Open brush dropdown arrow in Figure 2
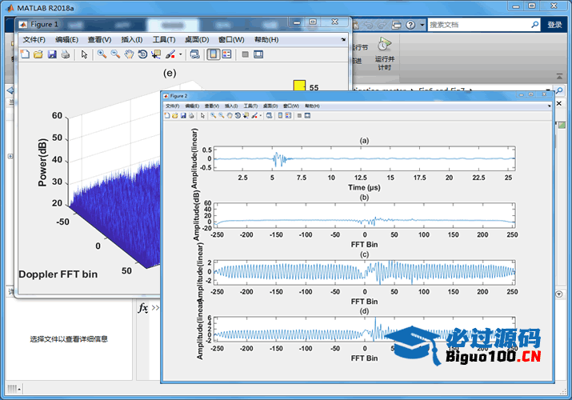 (261, 116)
